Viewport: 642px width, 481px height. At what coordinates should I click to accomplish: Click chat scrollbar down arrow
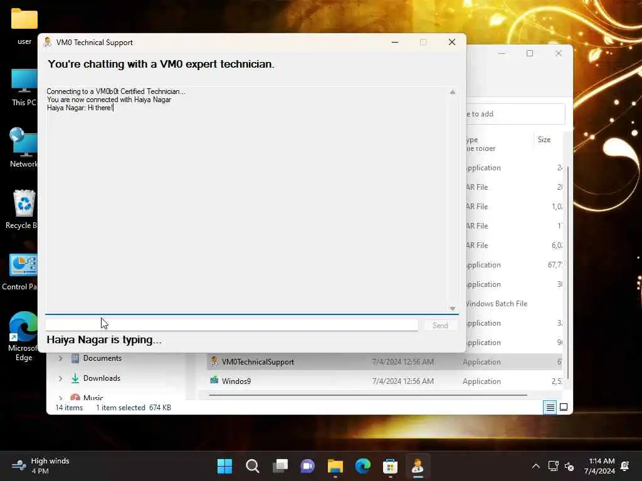point(453,308)
